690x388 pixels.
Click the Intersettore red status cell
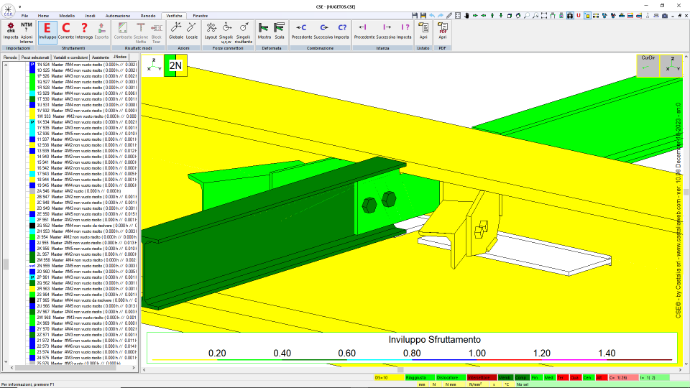[482, 377]
